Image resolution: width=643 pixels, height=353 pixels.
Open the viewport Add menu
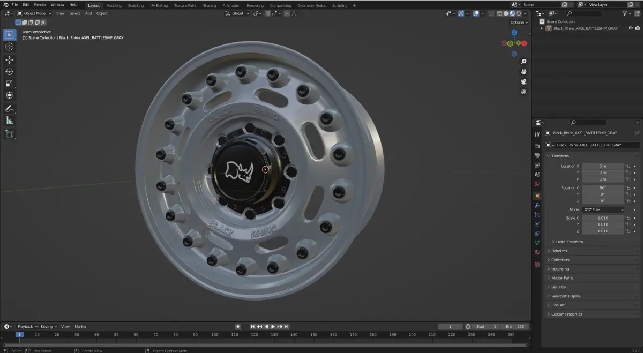tap(88, 13)
